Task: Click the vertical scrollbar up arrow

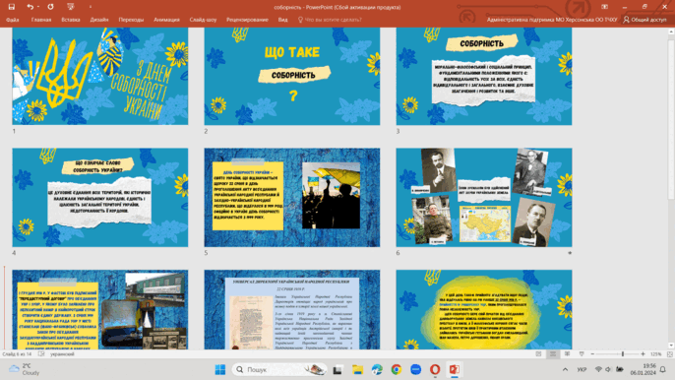Action: pos(671,32)
